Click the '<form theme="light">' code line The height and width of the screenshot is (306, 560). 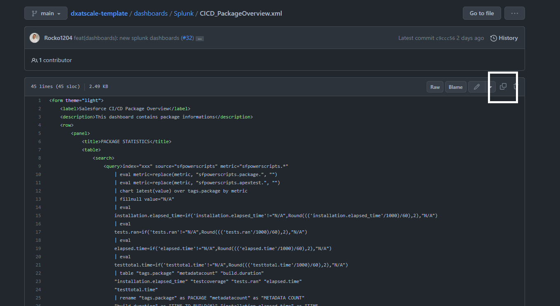(x=76, y=100)
